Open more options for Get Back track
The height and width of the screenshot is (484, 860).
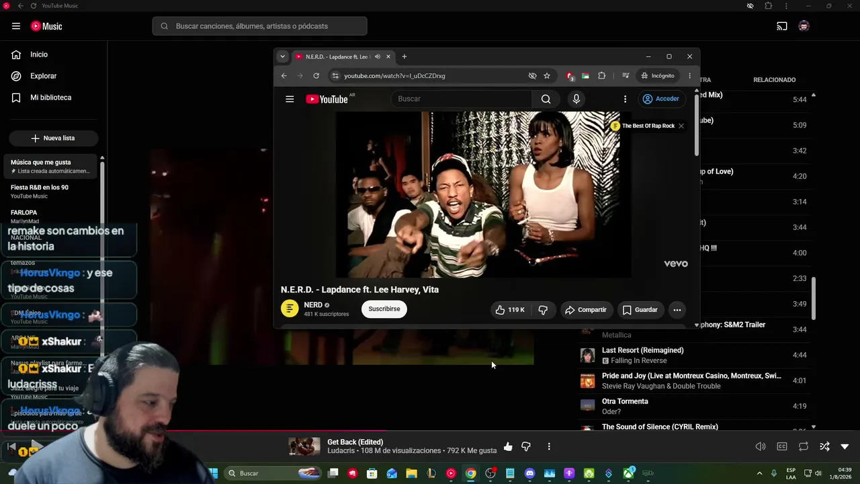click(549, 446)
